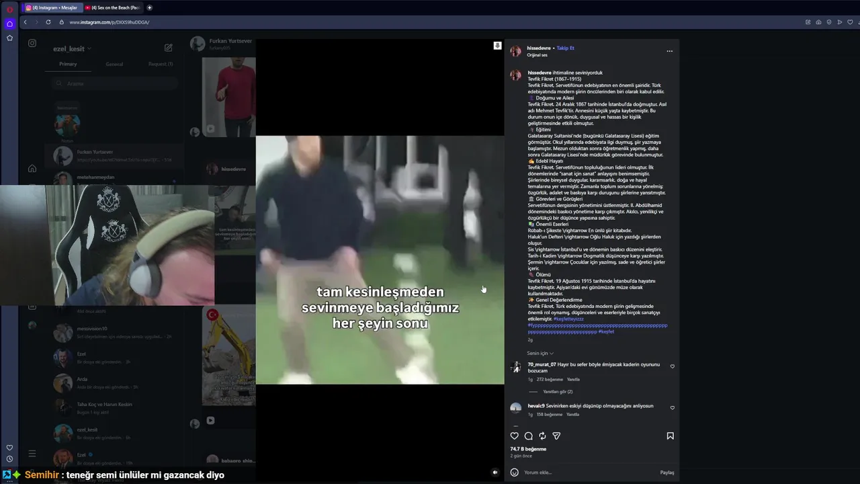This screenshot has width=860, height=484.
Task: Open the ezel_kesit conversation row
Action: (x=114, y=433)
